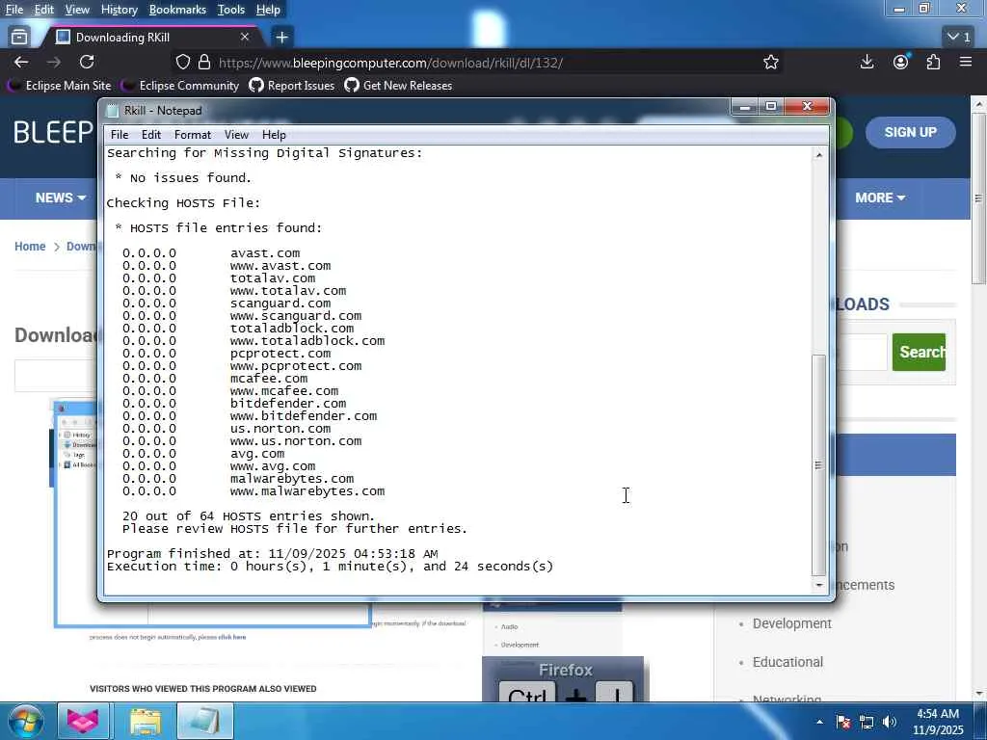Open Windows Explorer from the taskbar
987x740 pixels.
[147, 721]
